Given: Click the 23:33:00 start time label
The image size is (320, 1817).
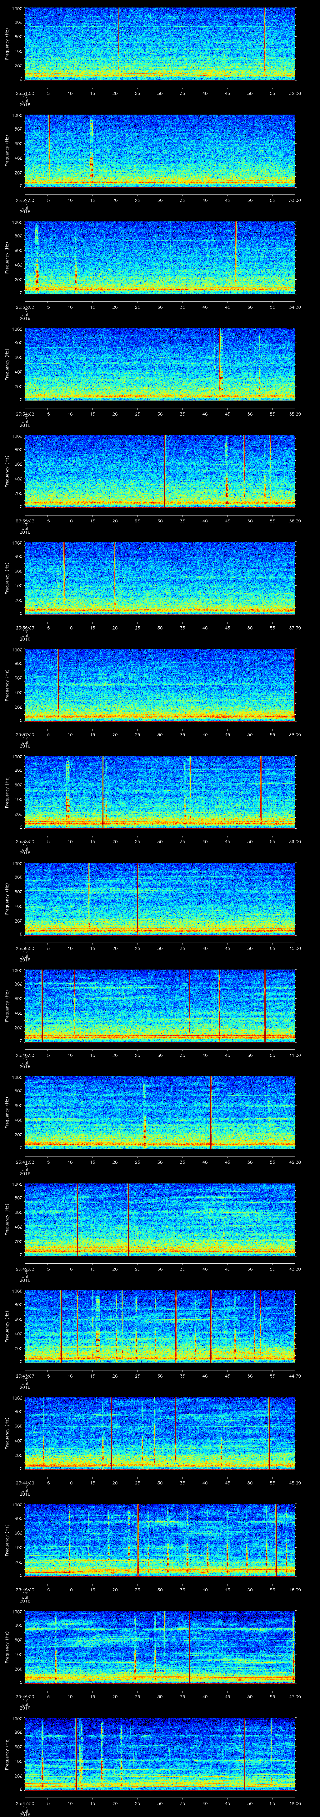Looking at the screenshot, I should pyautogui.click(x=25, y=306).
